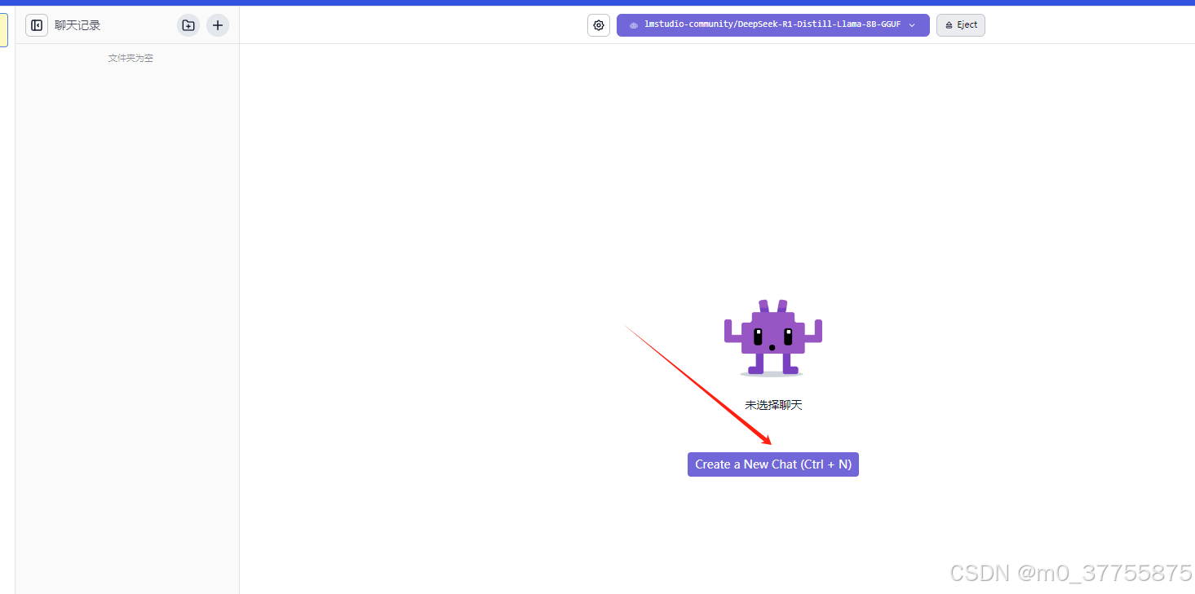Add a new chat with plus icon

click(218, 25)
